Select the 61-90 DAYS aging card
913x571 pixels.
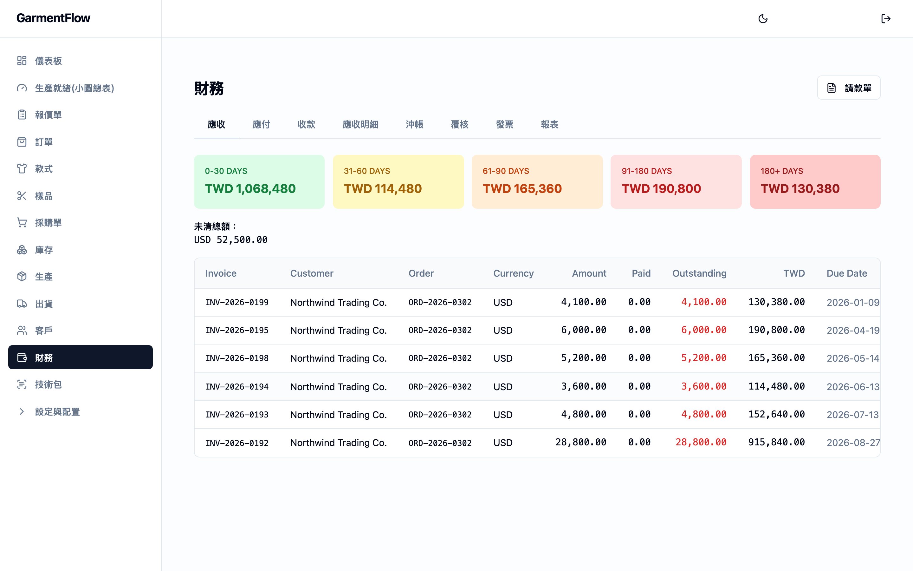coord(537,182)
